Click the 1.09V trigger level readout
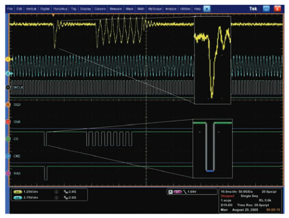Screen dimensions: 289x218 coord(192,192)
